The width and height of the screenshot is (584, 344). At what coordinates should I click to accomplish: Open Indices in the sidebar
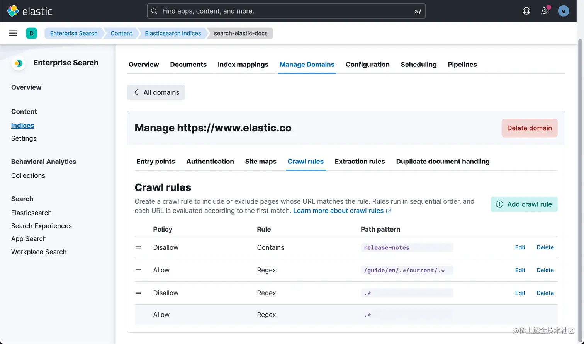tap(23, 126)
